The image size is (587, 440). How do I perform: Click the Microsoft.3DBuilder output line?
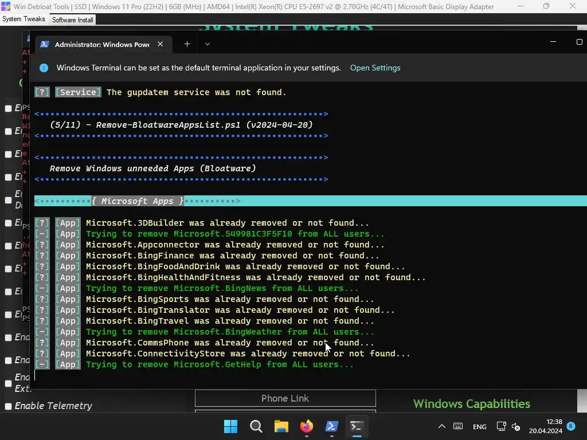(201, 223)
